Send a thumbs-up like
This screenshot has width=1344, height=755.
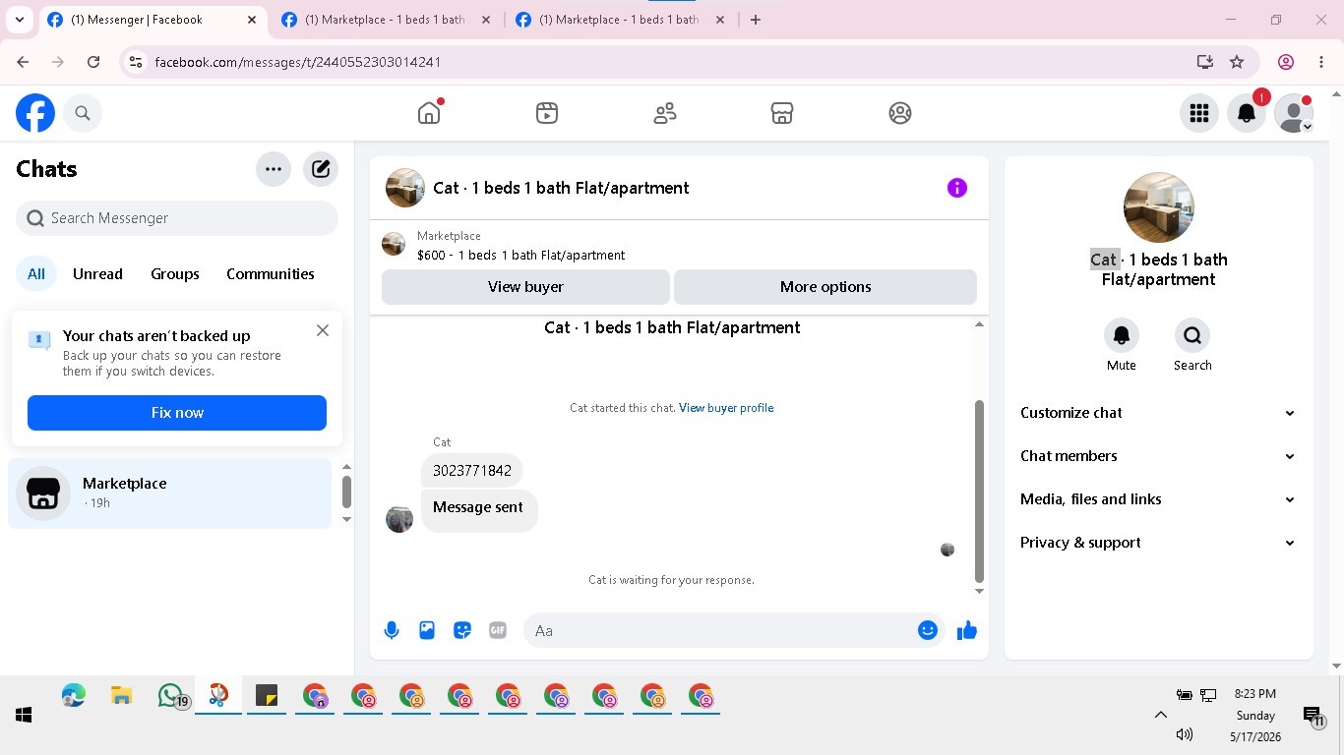point(967,631)
